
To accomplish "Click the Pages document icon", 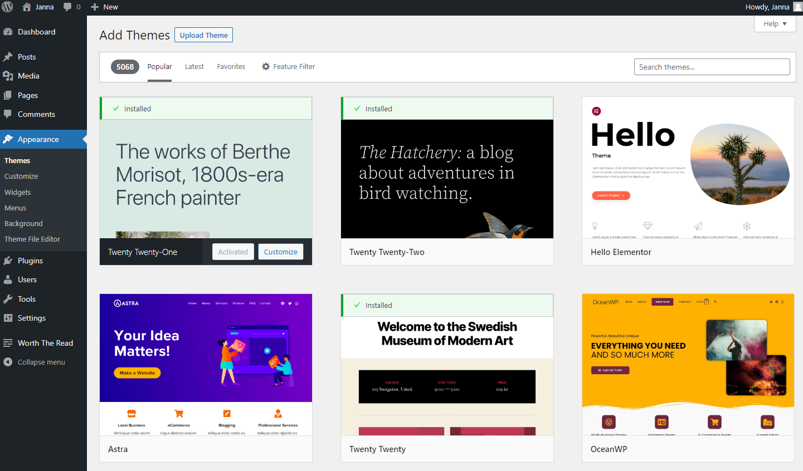I will click(8, 95).
